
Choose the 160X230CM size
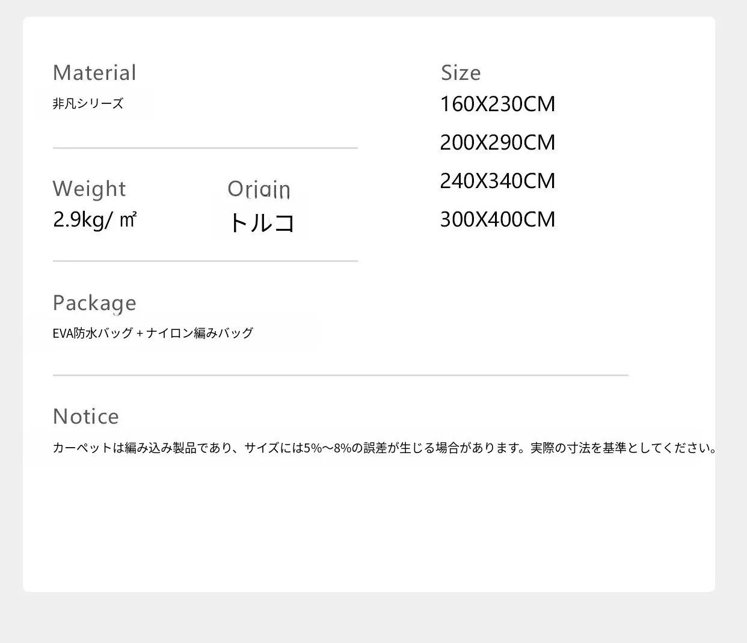tap(497, 104)
